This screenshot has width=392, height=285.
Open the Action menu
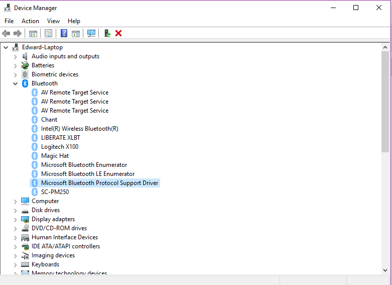(x=30, y=21)
